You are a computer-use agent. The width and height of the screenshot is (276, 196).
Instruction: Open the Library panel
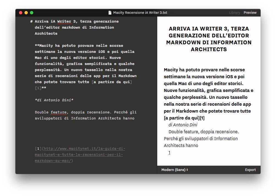(x=234, y=13)
